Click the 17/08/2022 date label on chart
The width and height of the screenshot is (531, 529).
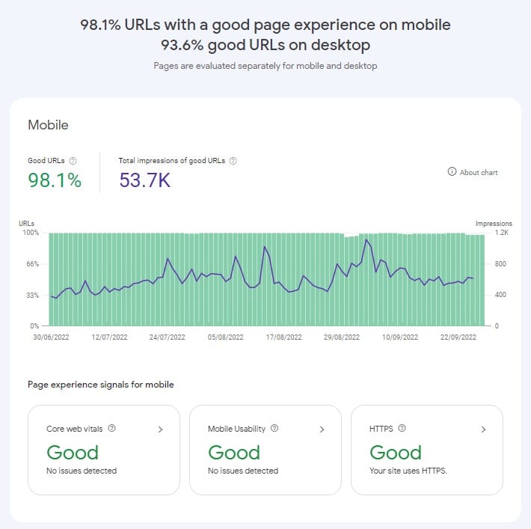[283, 337]
